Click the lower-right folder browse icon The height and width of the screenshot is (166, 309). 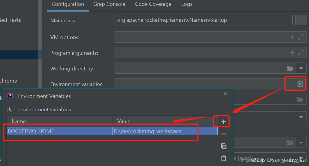tap(290, 143)
